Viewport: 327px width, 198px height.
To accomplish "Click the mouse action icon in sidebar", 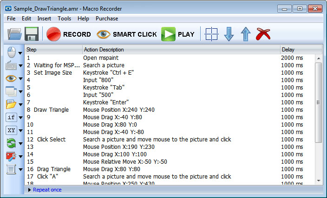I will 11,52.
